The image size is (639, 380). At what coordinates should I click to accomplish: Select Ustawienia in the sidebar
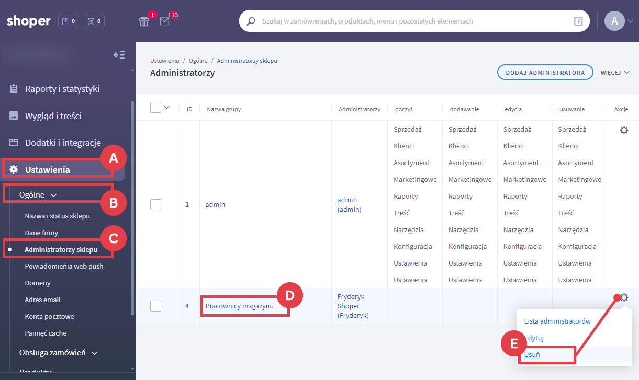tap(48, 169)
